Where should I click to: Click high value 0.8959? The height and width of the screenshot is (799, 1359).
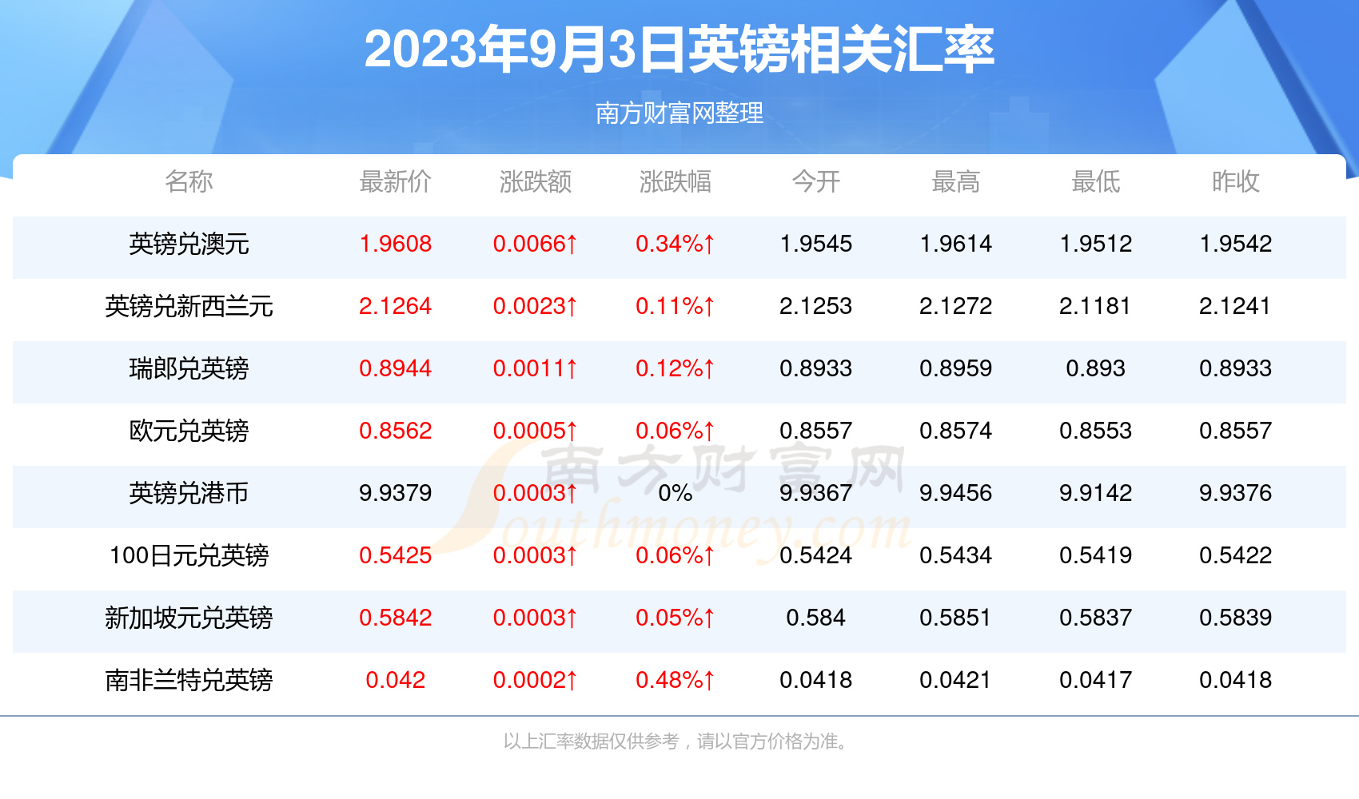coord(955,368)
